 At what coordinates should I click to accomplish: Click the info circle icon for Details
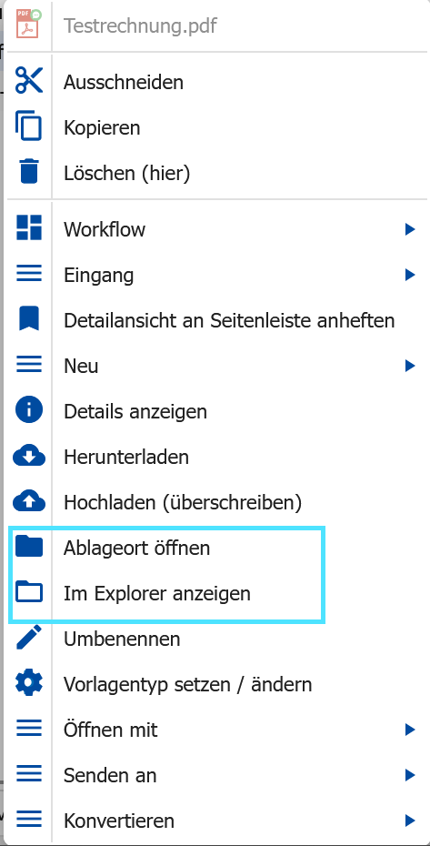[28, 410]
